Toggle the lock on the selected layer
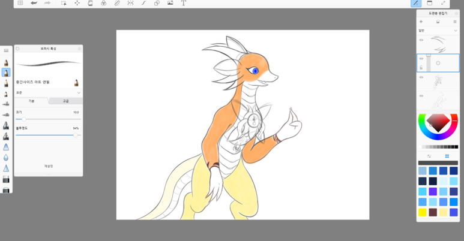The height and width of the screenshot is (241, 464). pos(421,68)
